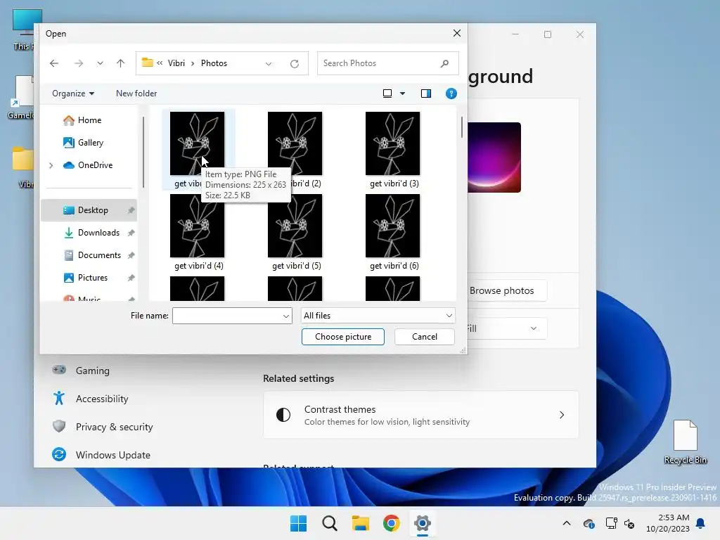Expand the OneDrive tree node
The image size is (720, 540).
click(x=51, y=165)
